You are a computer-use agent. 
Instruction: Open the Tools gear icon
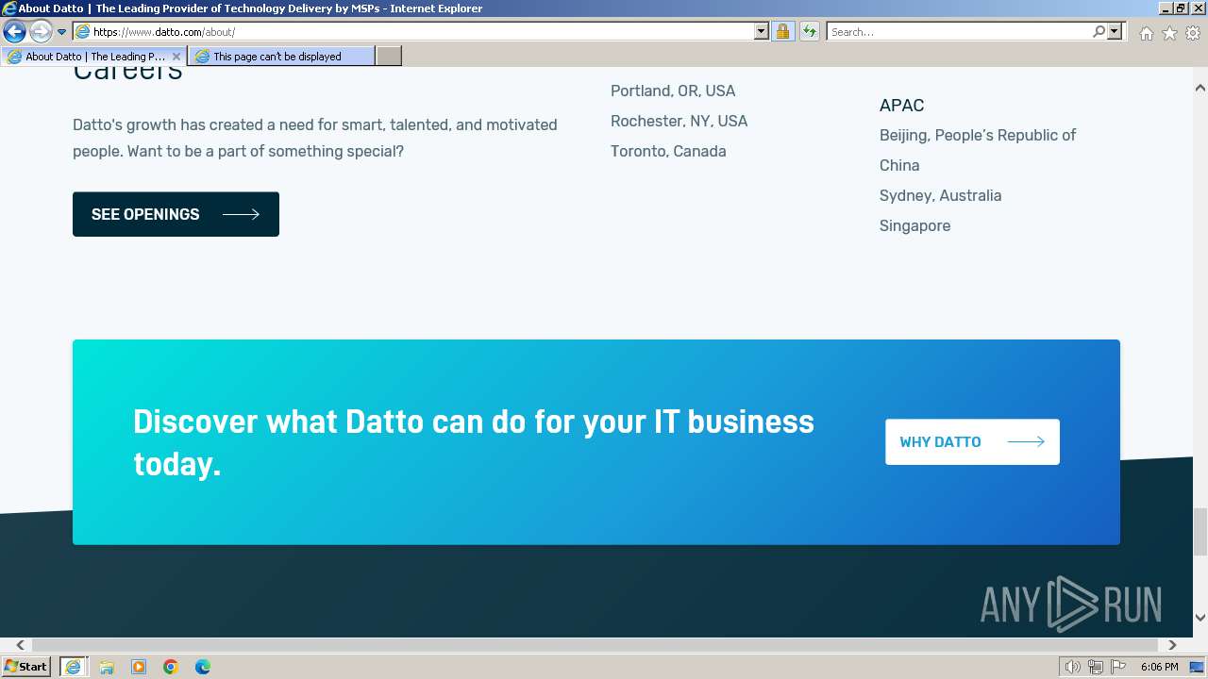point(1193,33)
